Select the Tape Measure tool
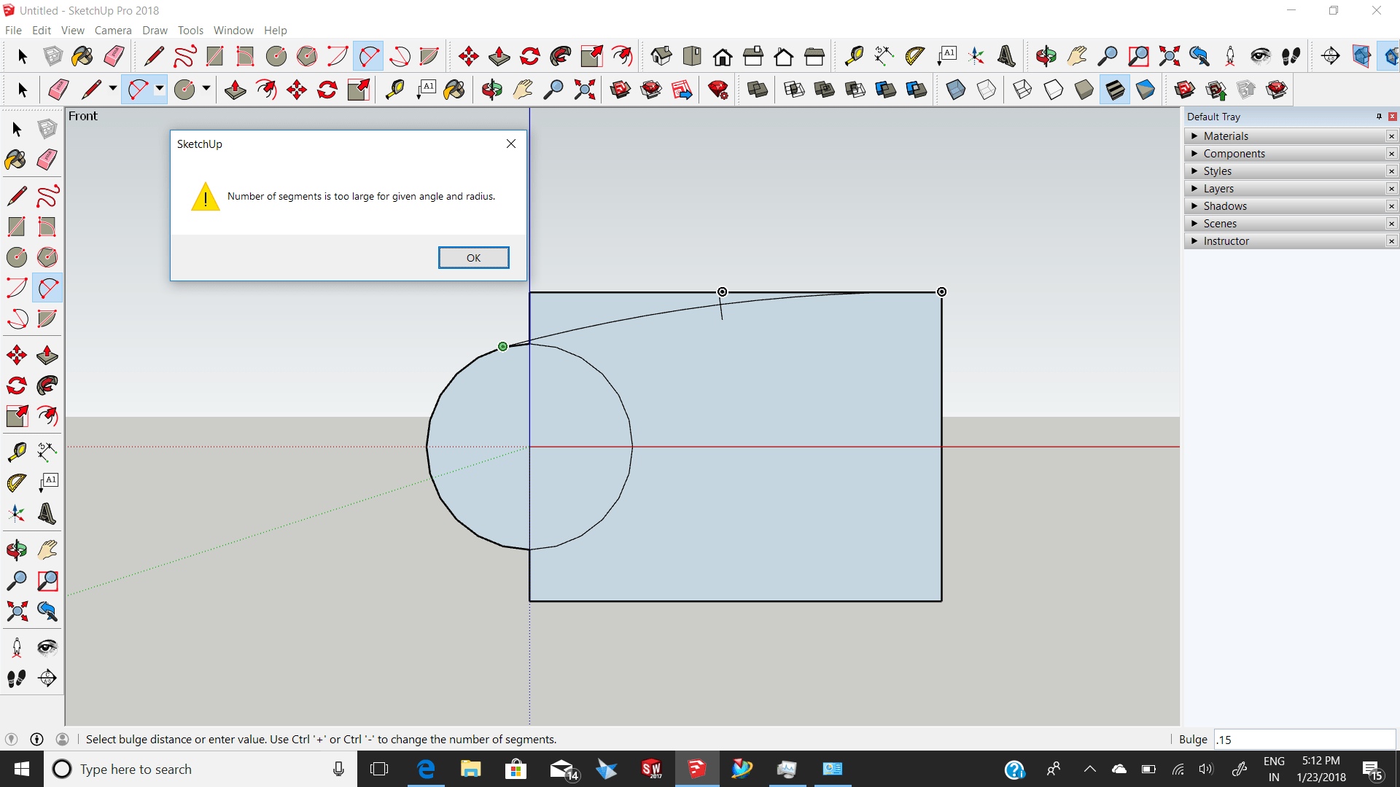This screenshot has height=787, width=1400. [15, 452]
